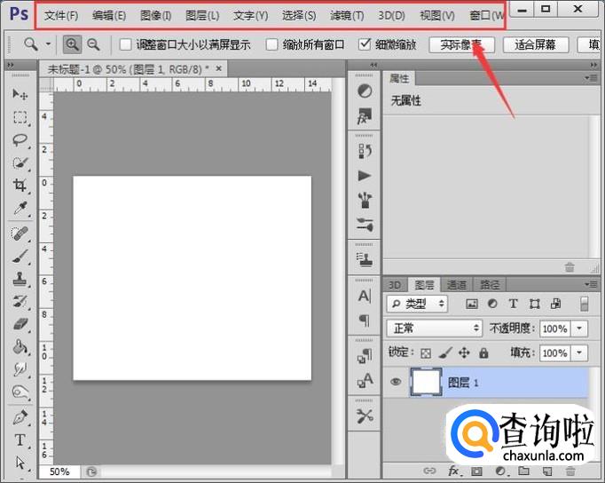Click the zoom out magnifier icon
Image resolution: width=605 pixels, height=483 pixels.
point(93,44)
